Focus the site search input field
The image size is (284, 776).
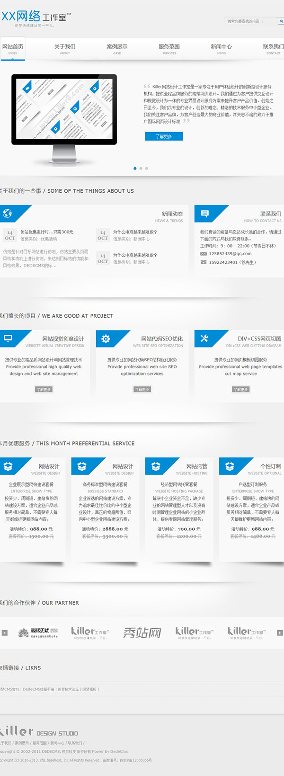[251, 21]
